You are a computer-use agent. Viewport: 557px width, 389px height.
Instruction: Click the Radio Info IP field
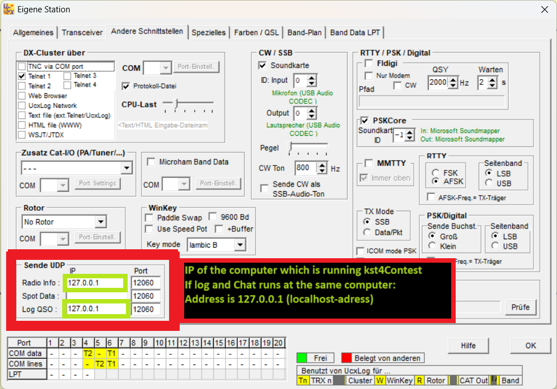point(95,283)
